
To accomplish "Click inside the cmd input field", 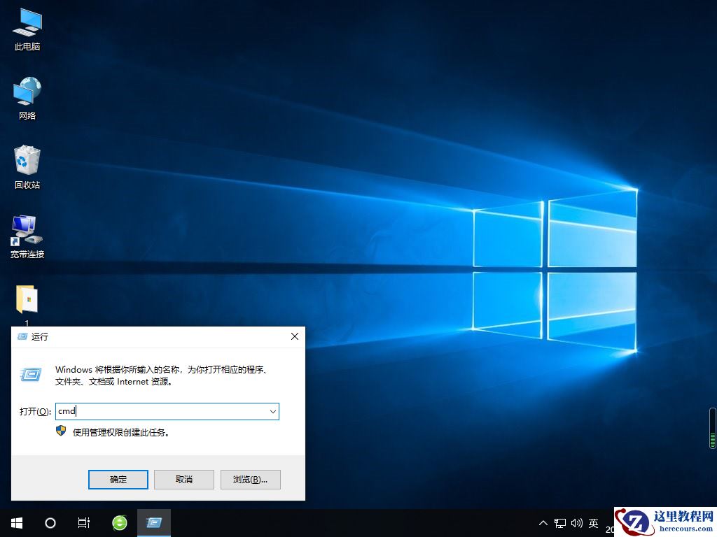I will pos(161,411).
